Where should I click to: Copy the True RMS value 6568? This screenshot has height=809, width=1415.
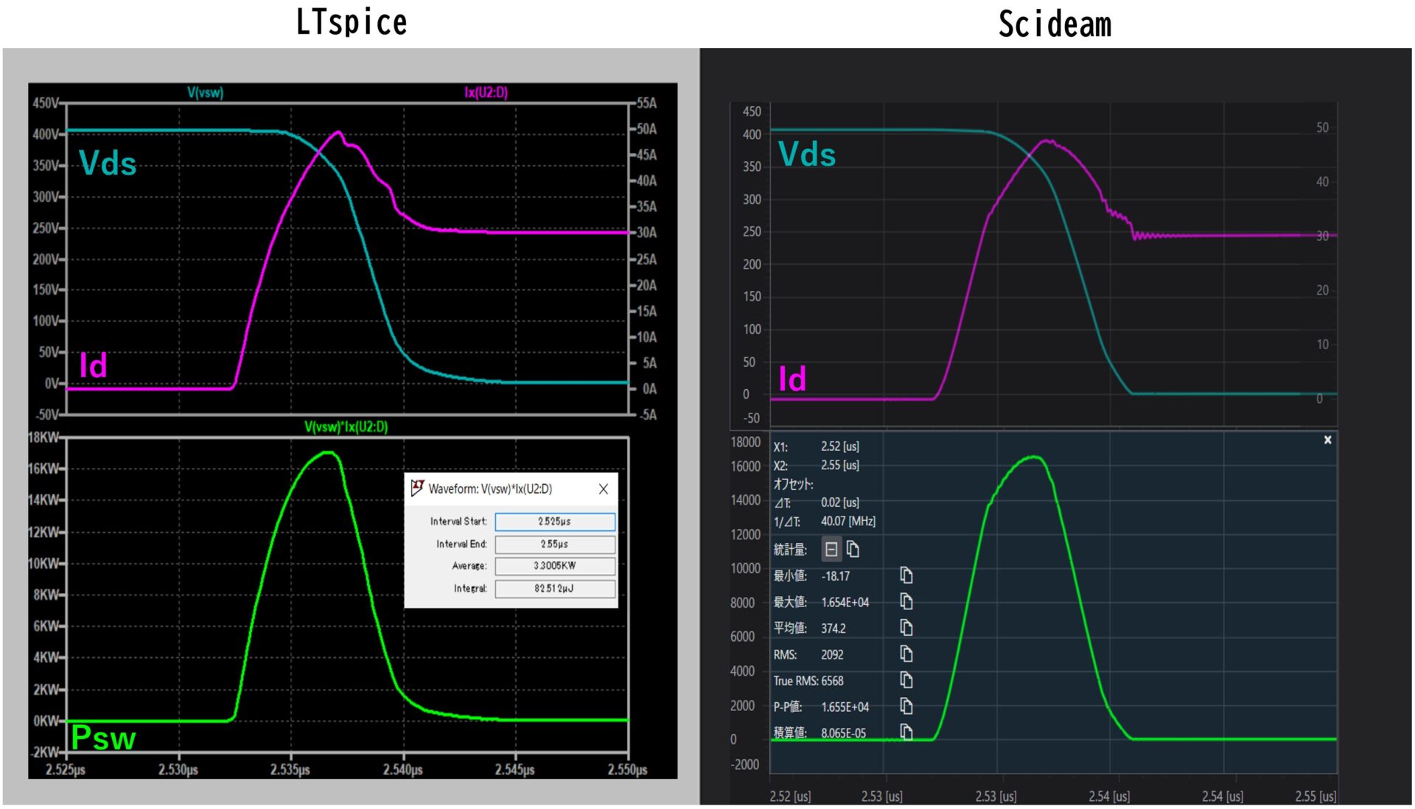906,680
